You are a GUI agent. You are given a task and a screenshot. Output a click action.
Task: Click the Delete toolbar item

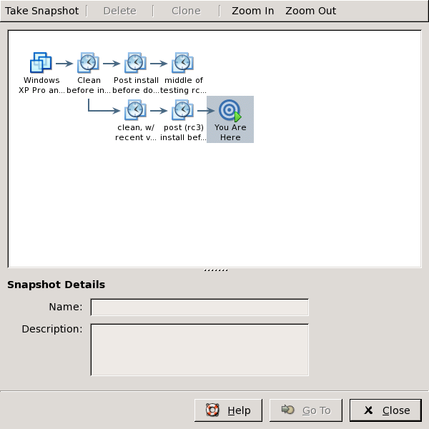click(119, 11)
